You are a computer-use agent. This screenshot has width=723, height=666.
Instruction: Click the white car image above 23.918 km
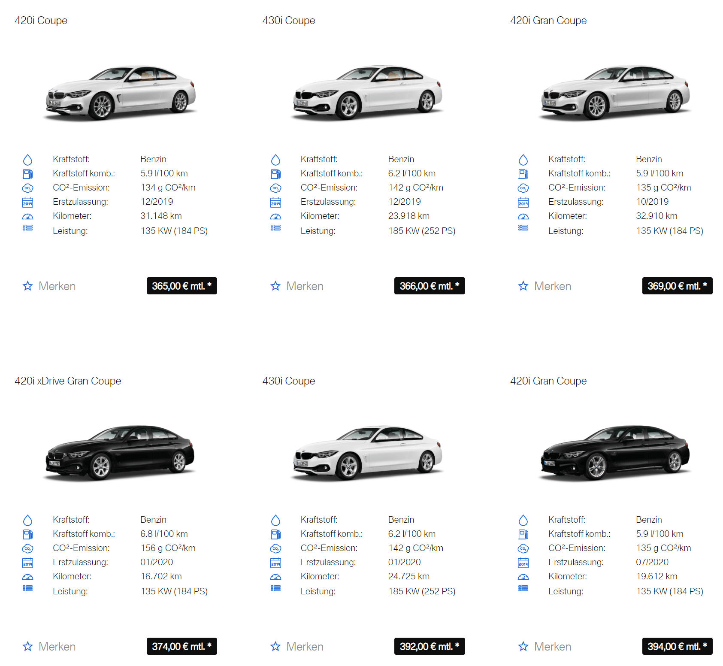(367, 93)
